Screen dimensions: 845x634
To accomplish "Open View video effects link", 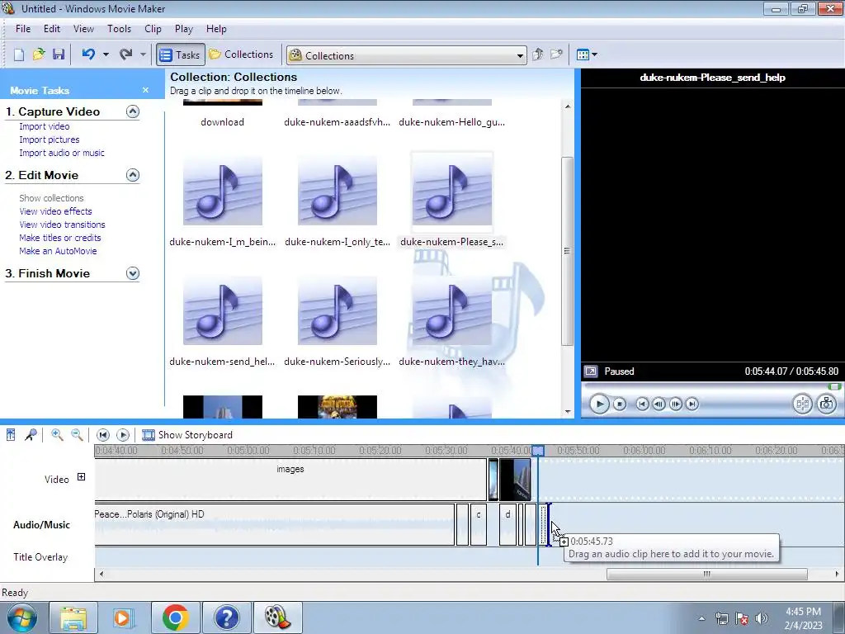I will click(55, 211).
